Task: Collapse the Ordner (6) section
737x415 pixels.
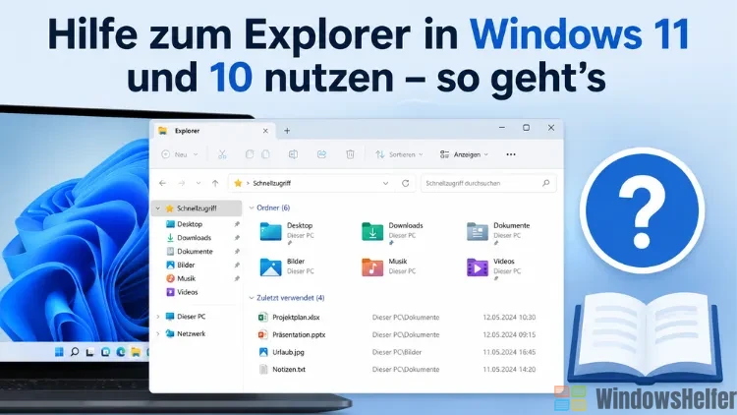Action: [x=252, y=207]
